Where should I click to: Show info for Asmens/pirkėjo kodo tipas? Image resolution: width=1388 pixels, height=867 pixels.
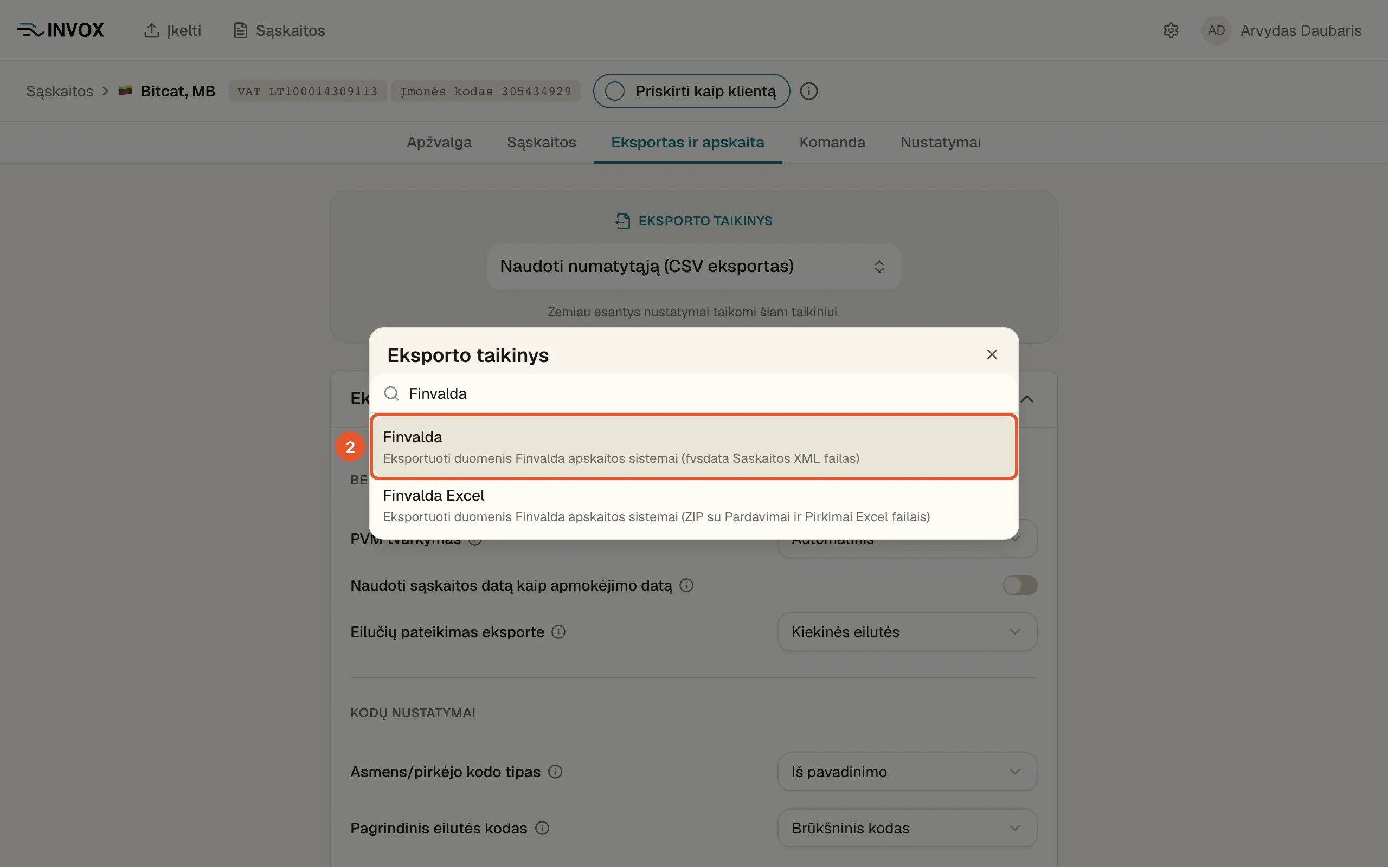[555, 772]
